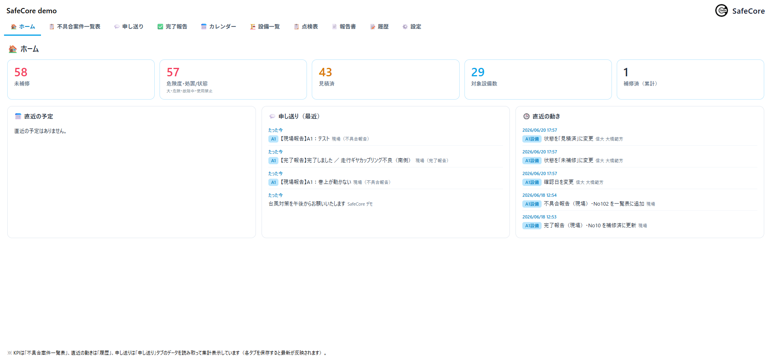Screen dimensions: 765x359
Task: Click the 直近の予定はありません message
Action: click(41, 131)
